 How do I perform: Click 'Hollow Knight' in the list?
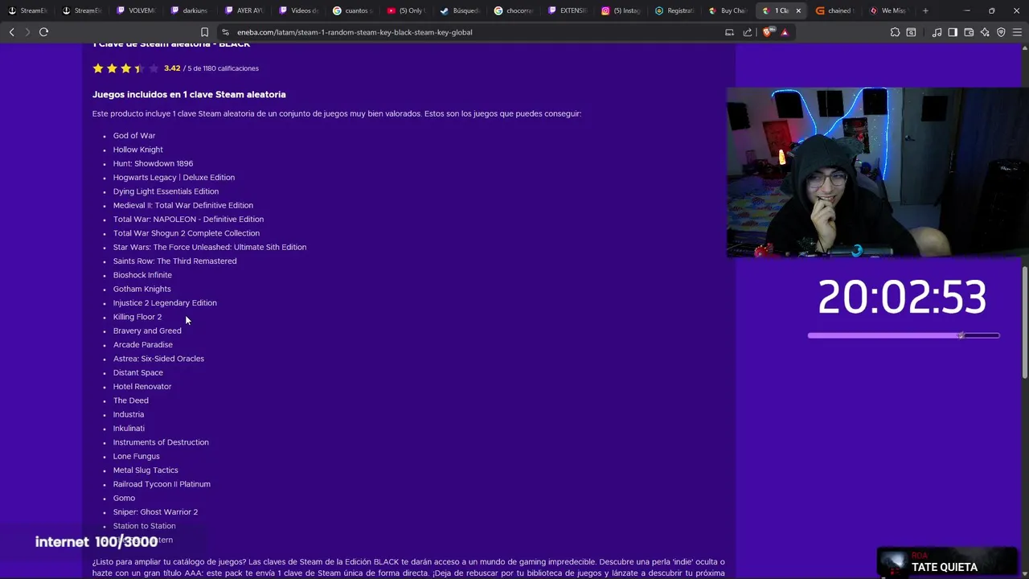(x=138, y=150)
